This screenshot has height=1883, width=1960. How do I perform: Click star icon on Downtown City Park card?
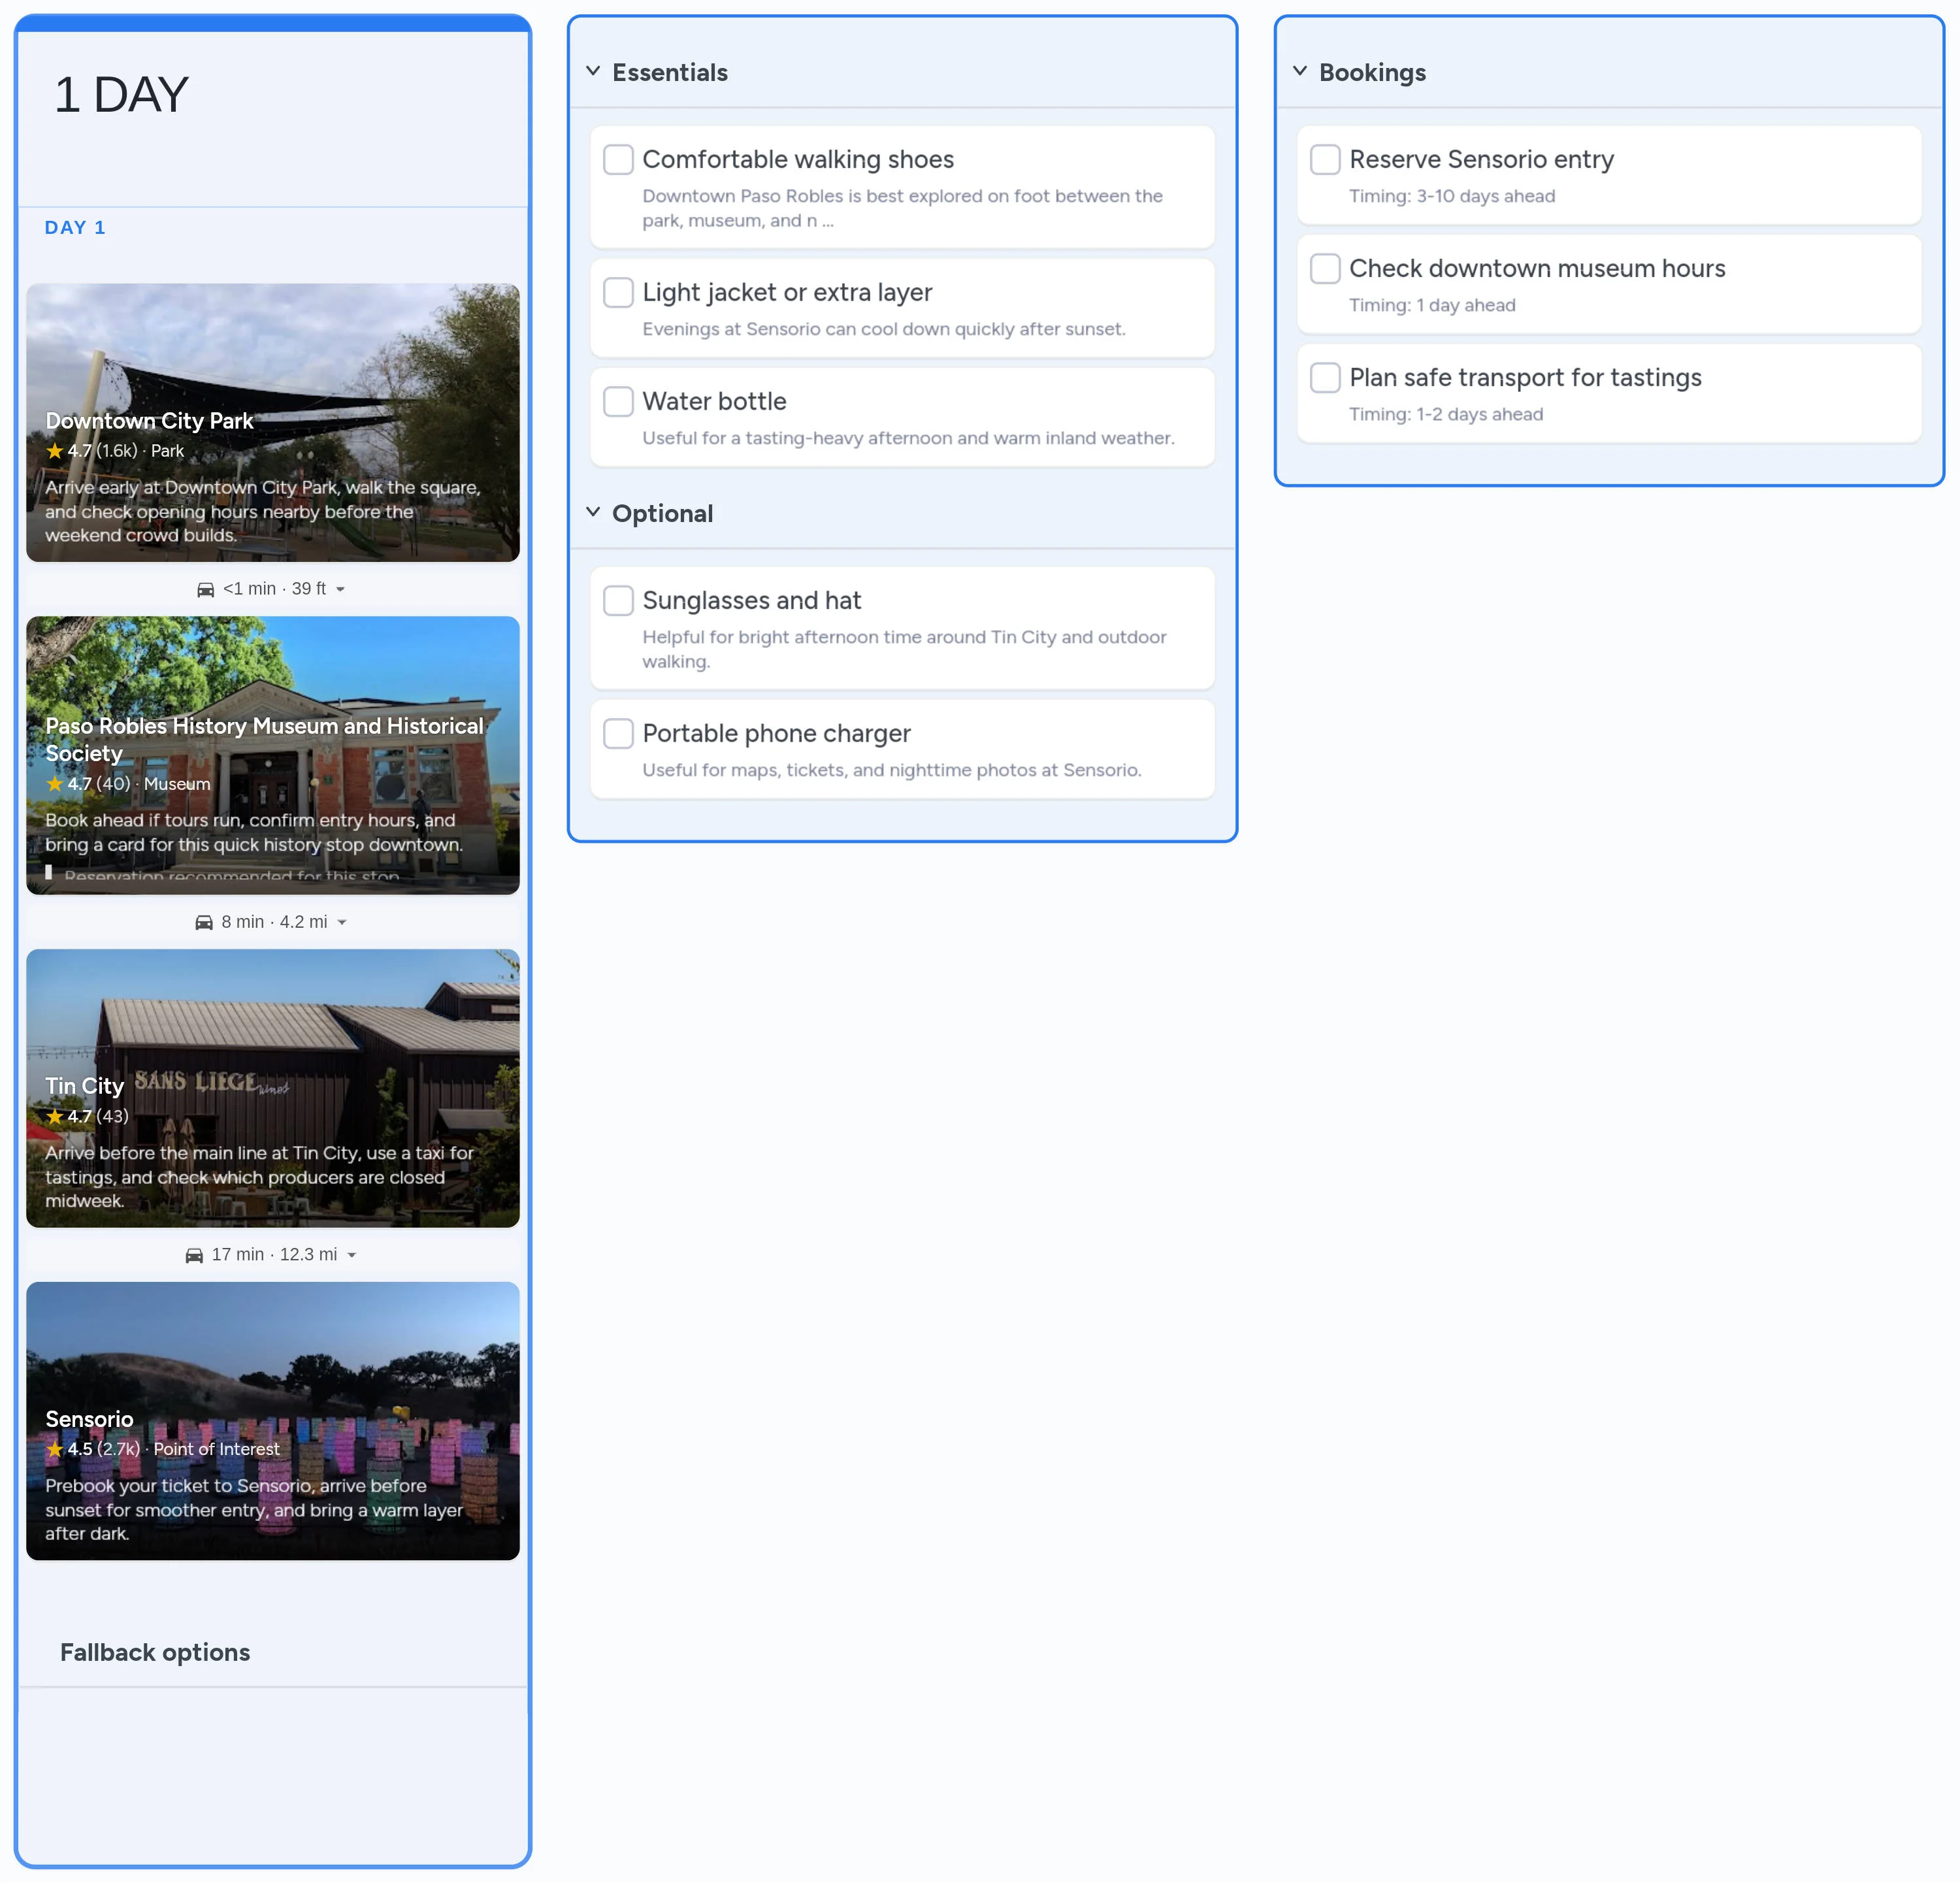(x=54, y=451)
